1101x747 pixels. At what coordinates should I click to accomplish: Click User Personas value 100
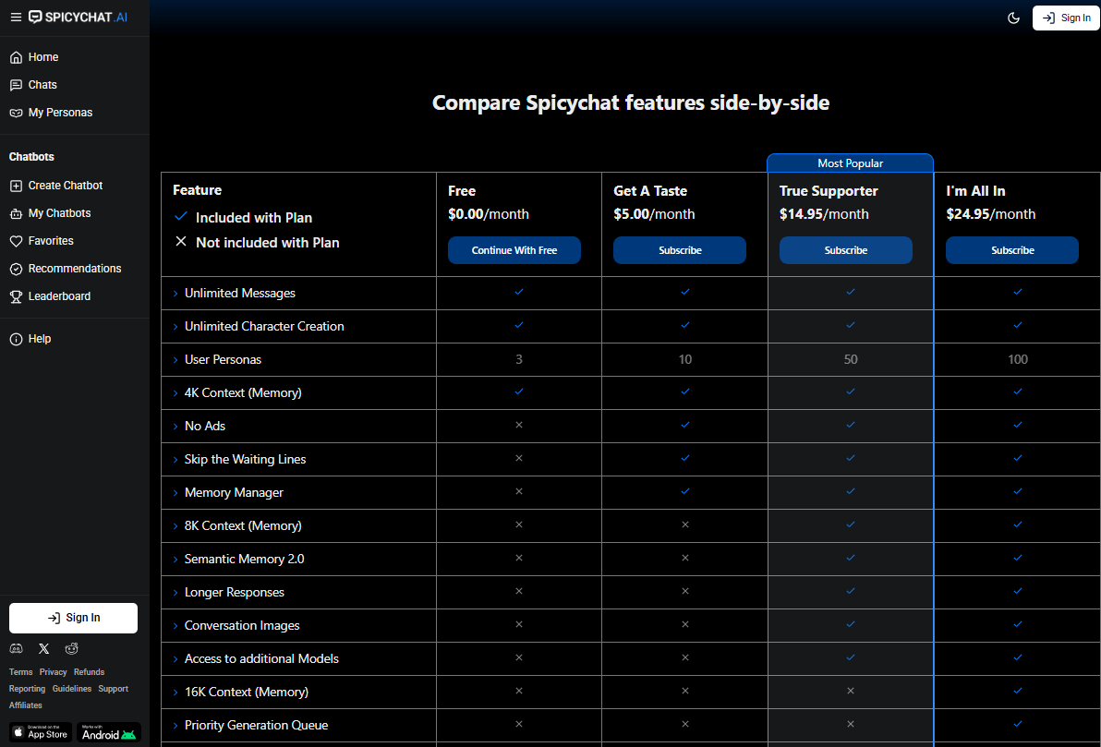tap(1018, 359)
